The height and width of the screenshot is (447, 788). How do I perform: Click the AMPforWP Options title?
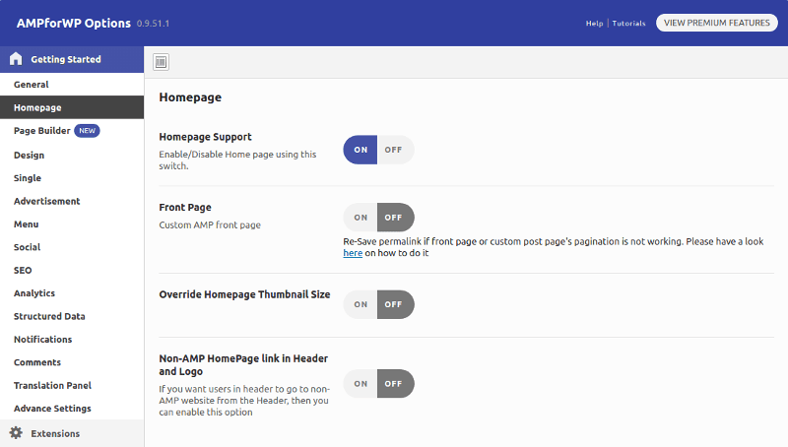[x=73, y=23]
